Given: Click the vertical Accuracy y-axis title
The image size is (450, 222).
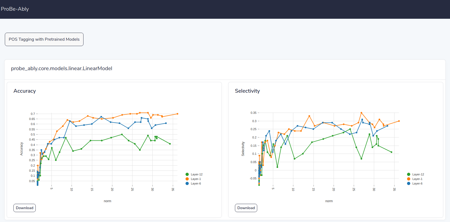Looking at the screenshot, I should (21, 149).
